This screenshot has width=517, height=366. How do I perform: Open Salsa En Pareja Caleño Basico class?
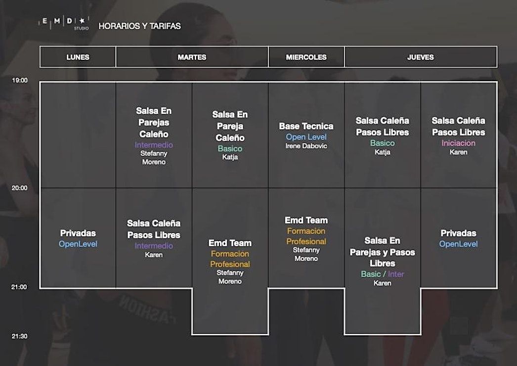230,135
